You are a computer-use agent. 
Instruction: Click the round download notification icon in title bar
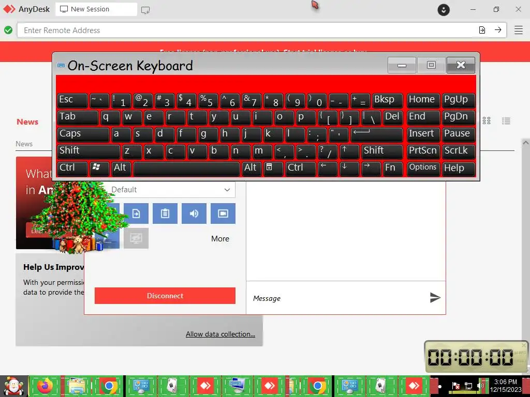coord(444,9)
